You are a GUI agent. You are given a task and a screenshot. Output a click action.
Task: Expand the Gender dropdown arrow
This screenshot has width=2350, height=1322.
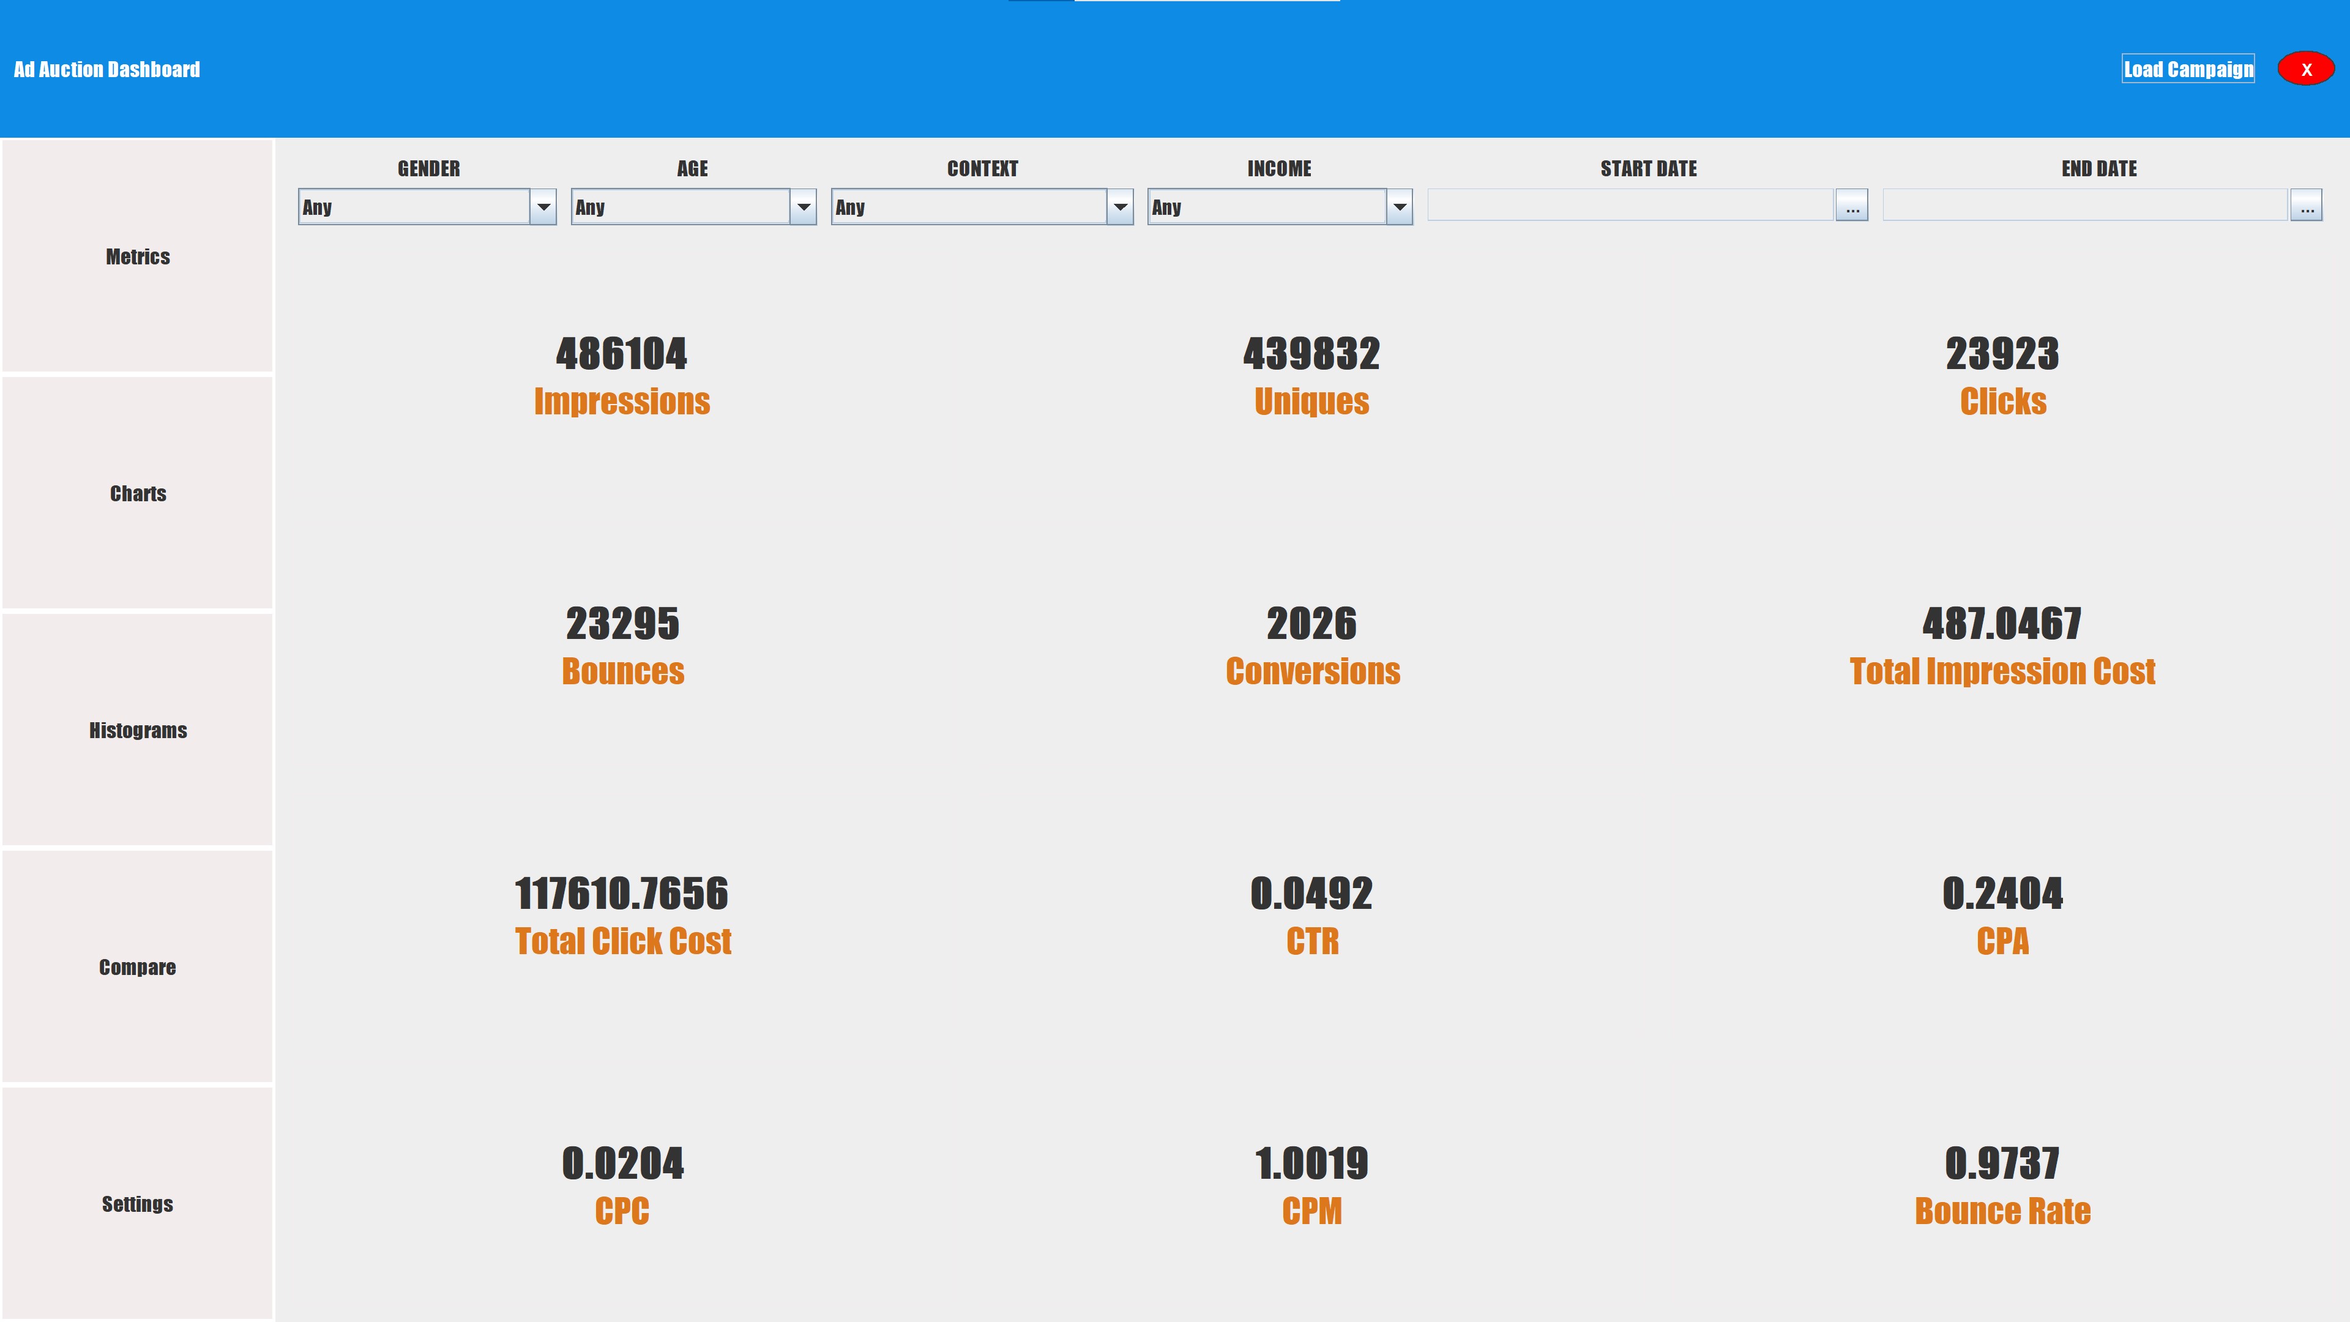(543, 207)
